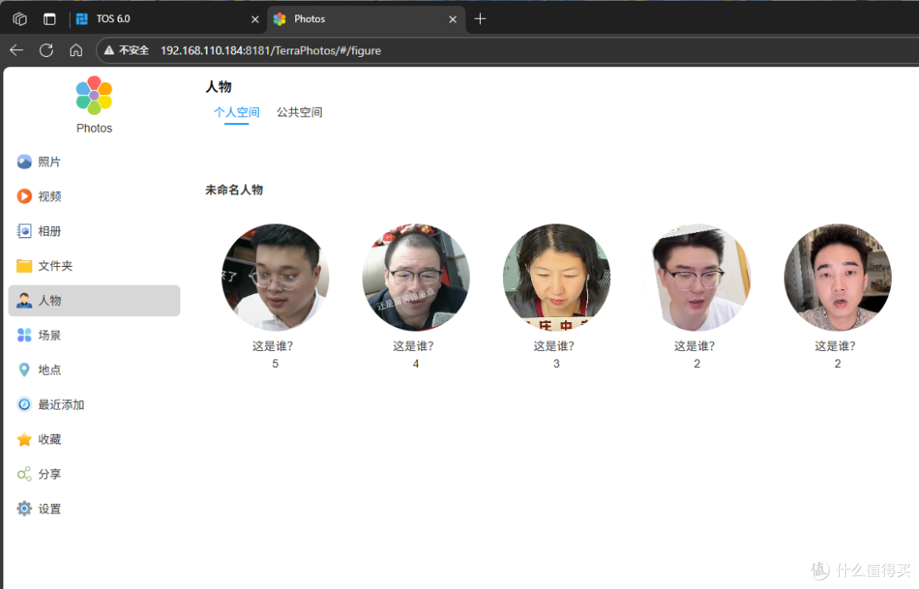Click 照片 label in sidebar
The width and height of the screenshot is (919, 589).
click(x=49, y=161)
